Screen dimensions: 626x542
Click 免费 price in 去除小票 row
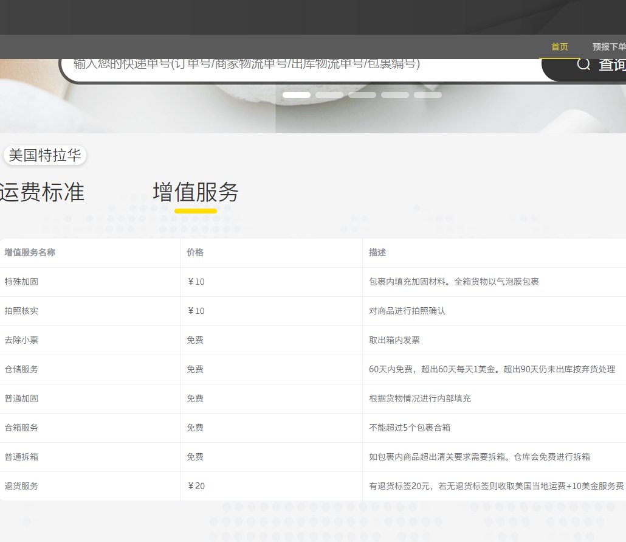click(195, 340)
